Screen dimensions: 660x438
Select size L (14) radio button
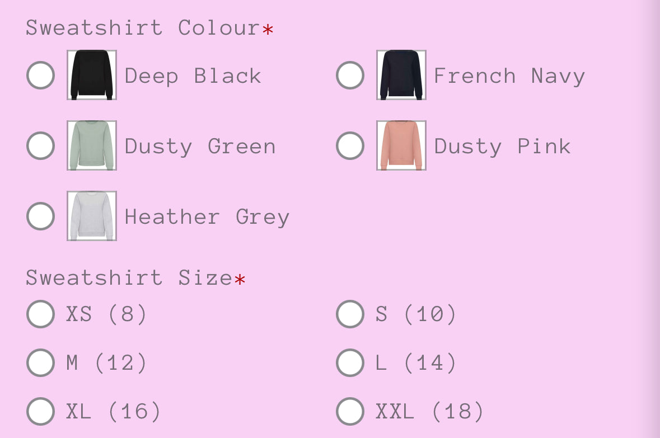point(350,362)
